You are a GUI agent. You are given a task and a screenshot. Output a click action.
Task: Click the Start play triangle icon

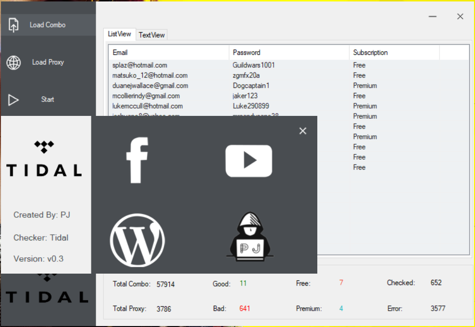tap(13, 100)
